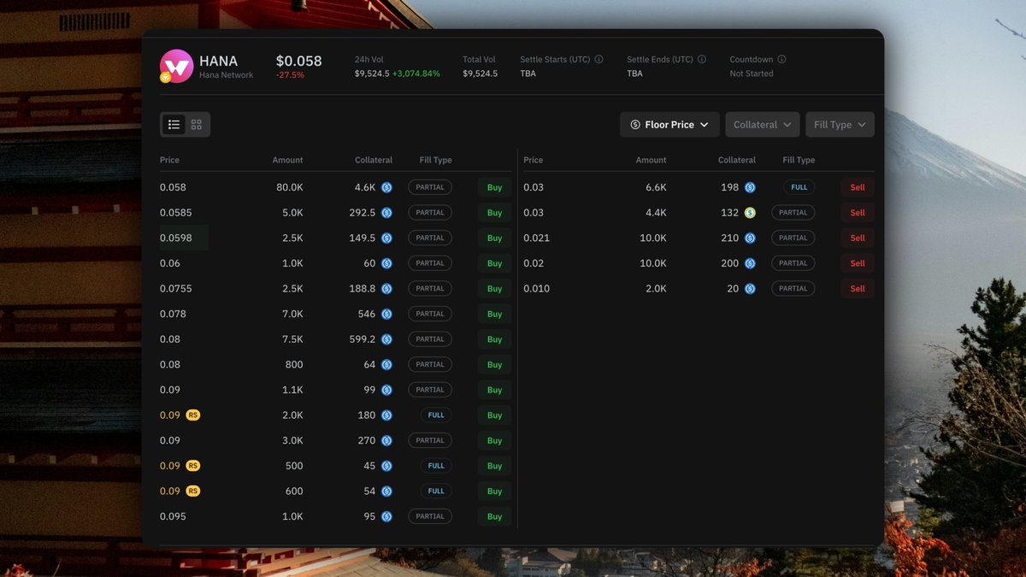This screenshot has width=1026, height=577.
Task: Buy the 0.078 price offer
Action: click(x=494, y=314)
